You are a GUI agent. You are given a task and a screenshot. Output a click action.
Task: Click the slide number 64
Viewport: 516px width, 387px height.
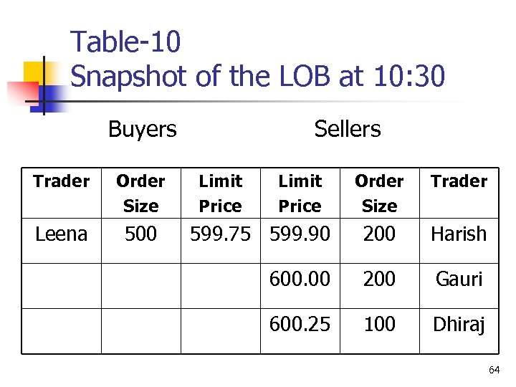click(494, 370)
